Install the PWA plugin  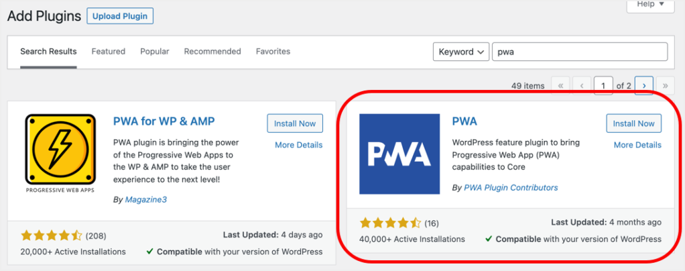coord(633,123)
